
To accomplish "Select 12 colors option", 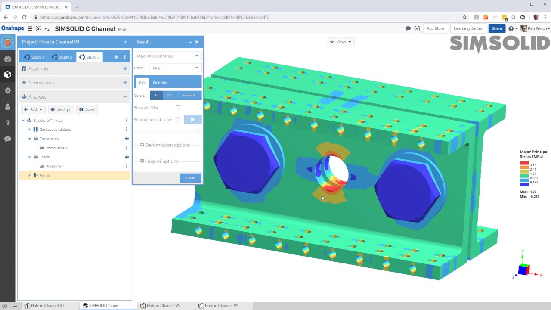I will pyautogui.click(x=169, y=95).
